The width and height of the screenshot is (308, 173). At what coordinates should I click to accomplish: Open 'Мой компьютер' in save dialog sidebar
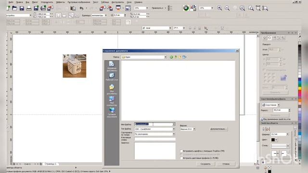click(x=112, y=101)
